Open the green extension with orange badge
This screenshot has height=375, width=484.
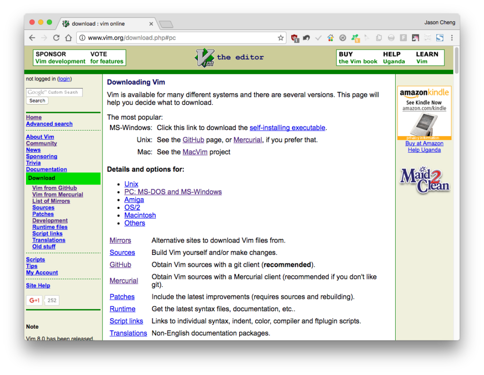click(355, 38)
